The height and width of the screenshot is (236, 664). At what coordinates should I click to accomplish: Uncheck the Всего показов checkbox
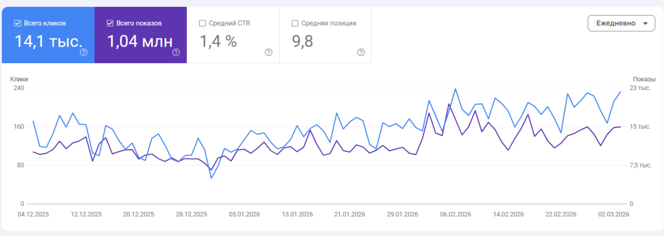point(110,23)
